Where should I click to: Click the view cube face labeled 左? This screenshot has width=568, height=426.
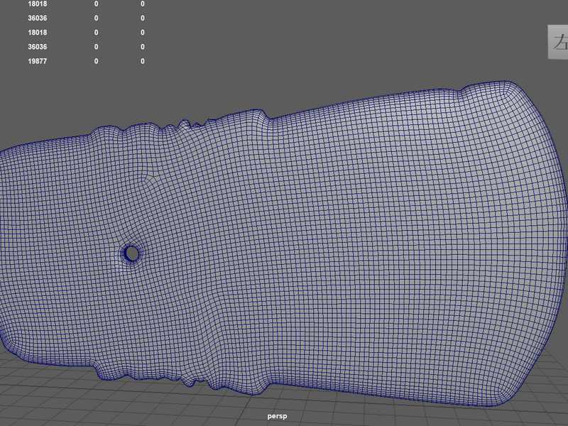(558, 42)
